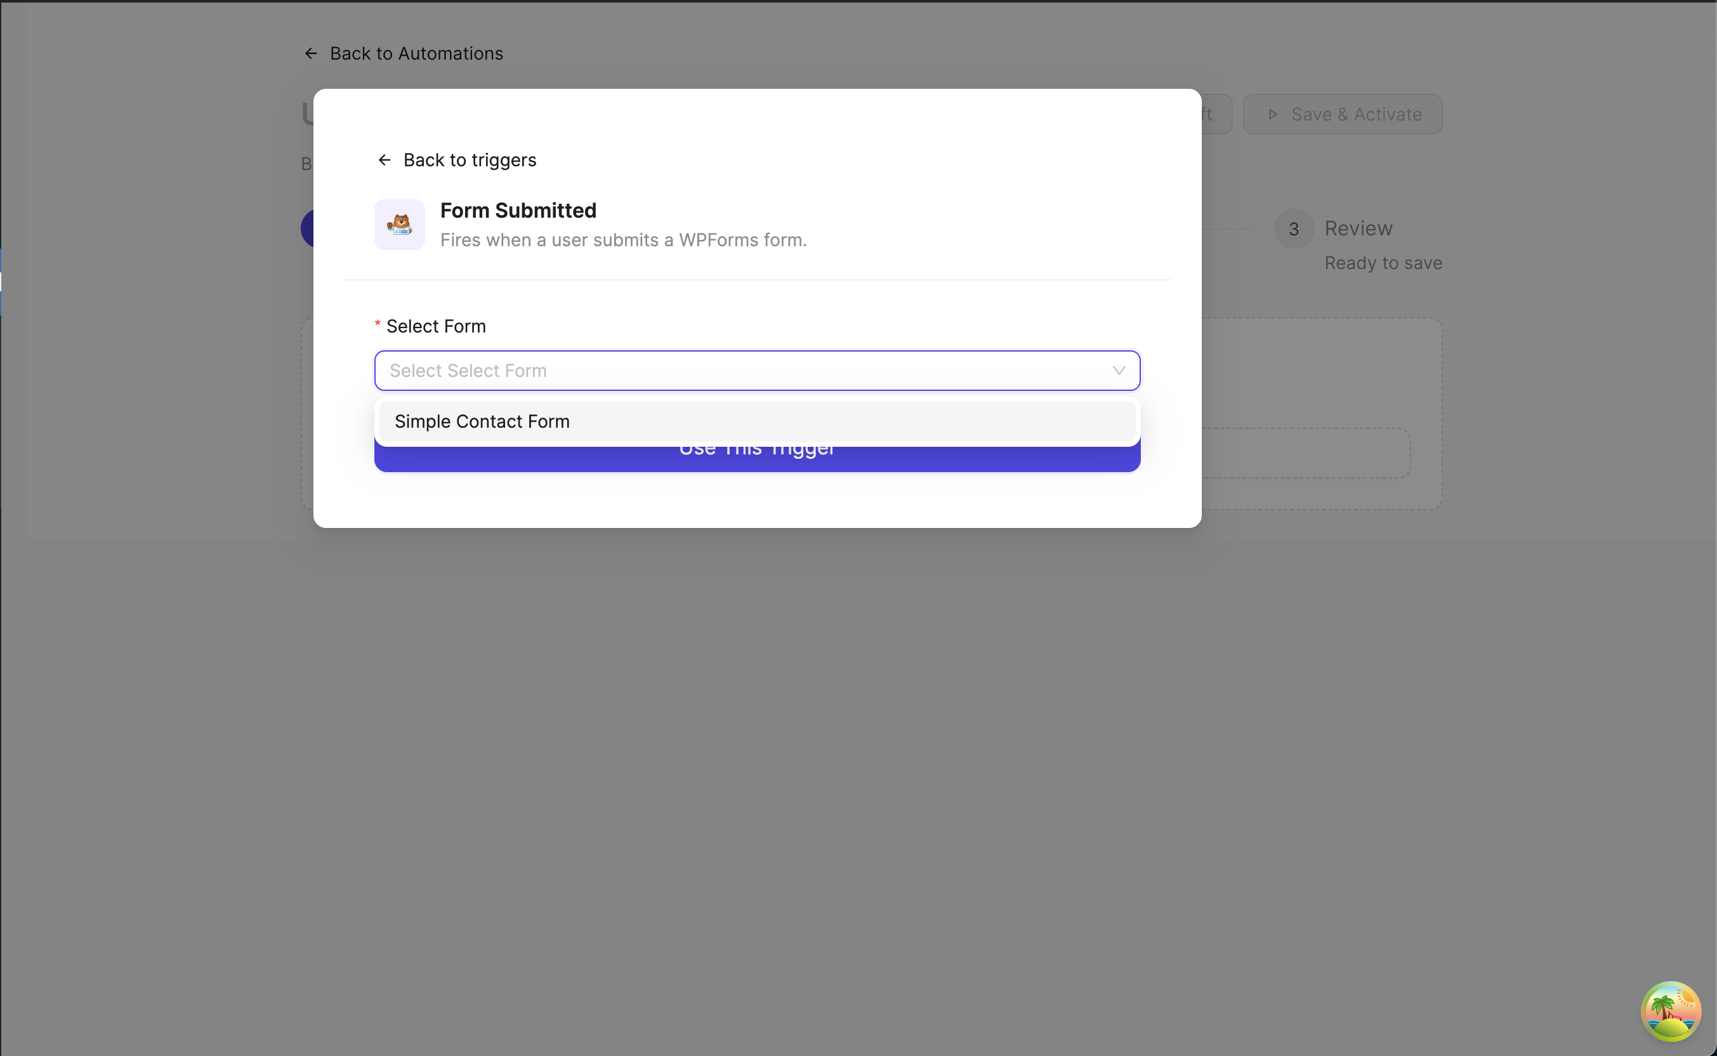Select step 3 Review circle
This screenshot has height=1056, width=1717.
(x=1293, y=229)
